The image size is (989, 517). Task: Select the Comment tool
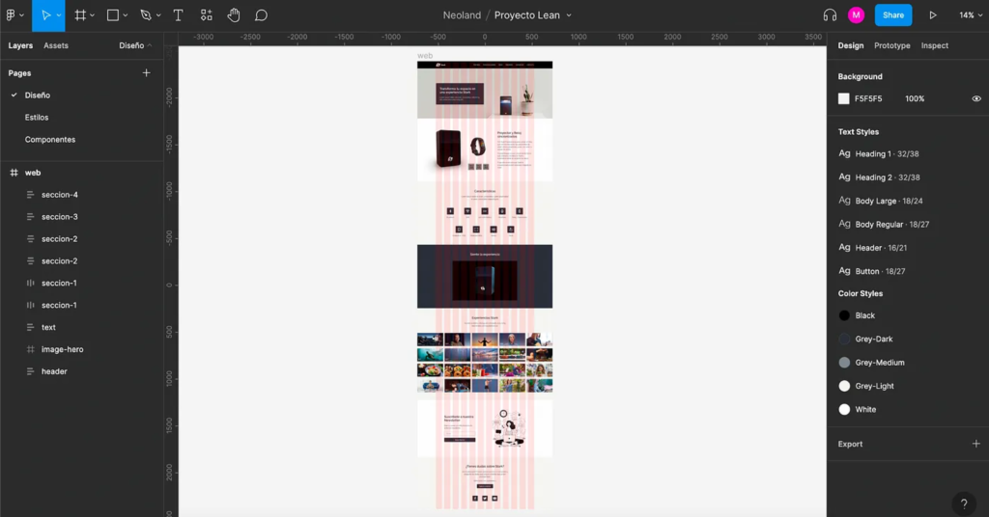click(x=261, y=15)
